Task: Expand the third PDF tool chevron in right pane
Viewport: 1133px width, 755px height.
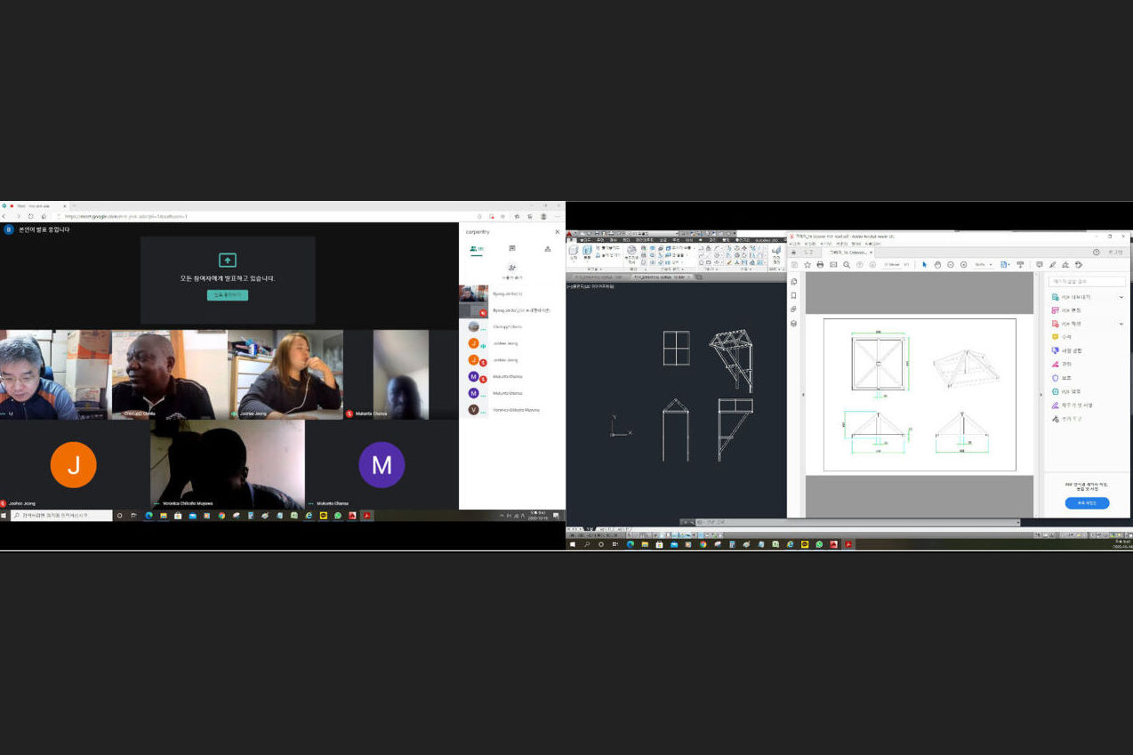Action: pos(1121,324)
